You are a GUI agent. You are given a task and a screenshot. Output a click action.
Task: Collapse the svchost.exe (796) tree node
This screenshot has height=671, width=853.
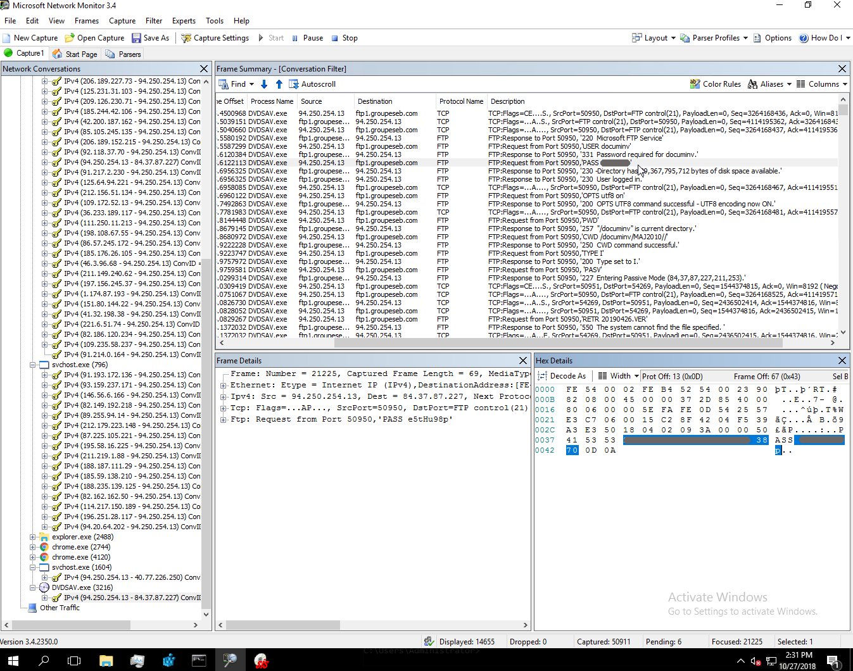pos(33,365)
